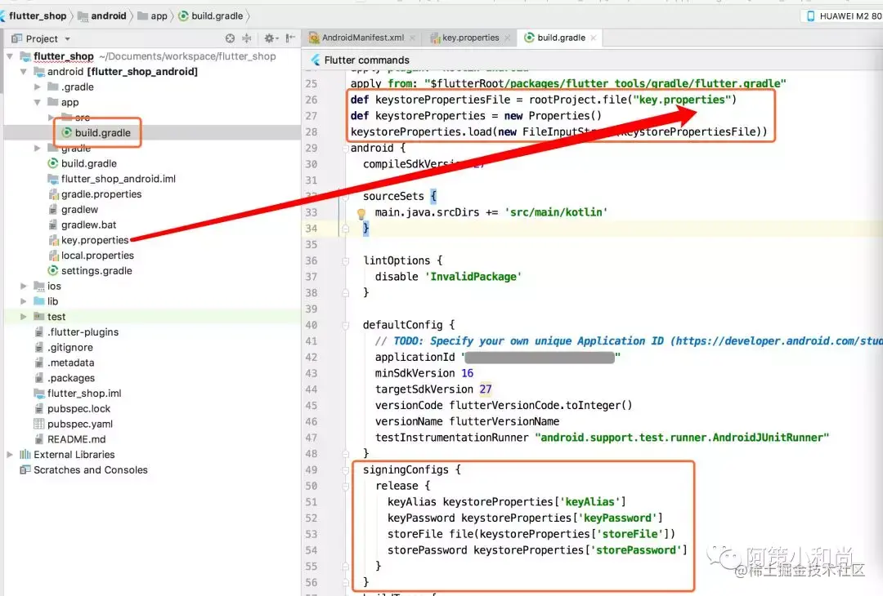883x596 pixels.
Task: Fold the signingConfigs block at line 49
Action: point(346,470)
